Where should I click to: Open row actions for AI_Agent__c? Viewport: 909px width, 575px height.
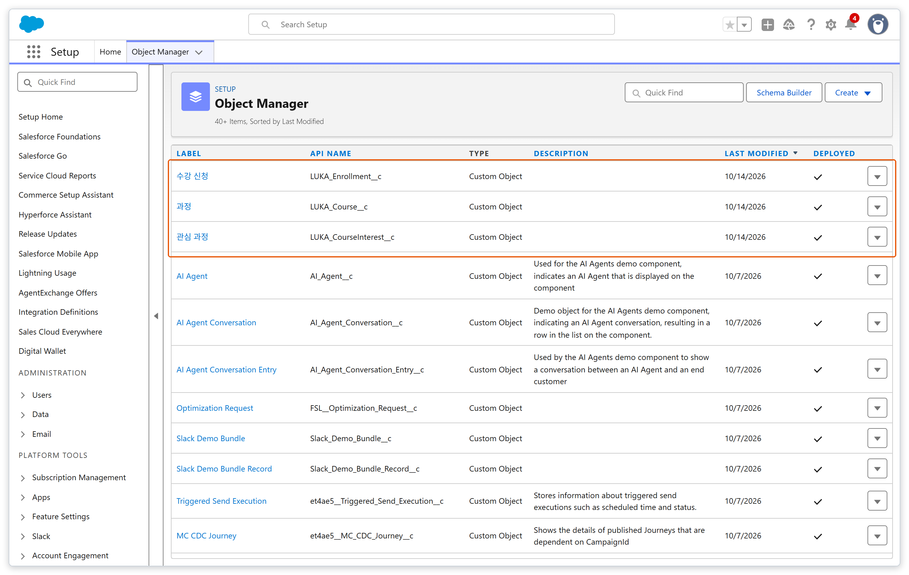(x=877, y=276)
